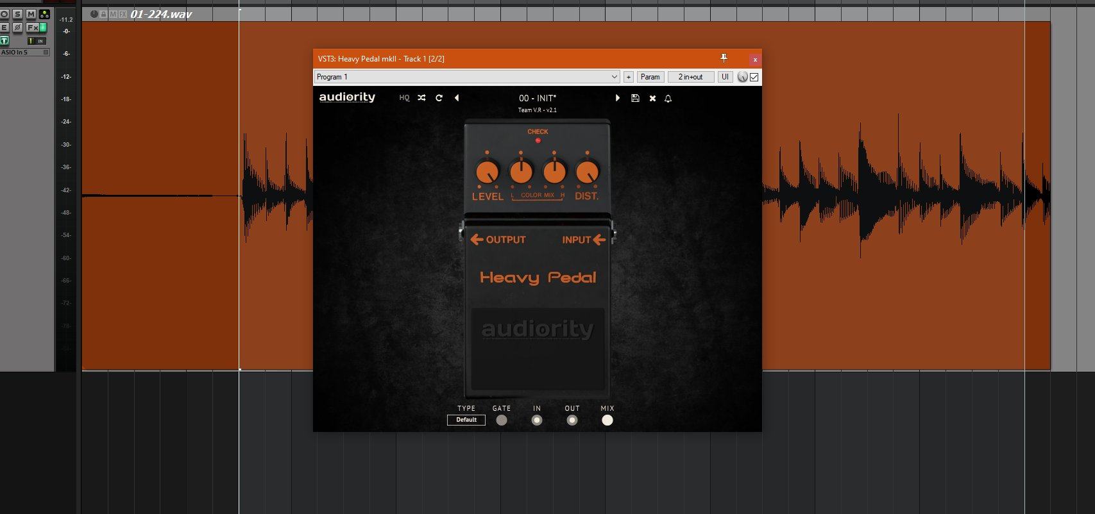This screenshot has width=1095, height=514.
Task: Click the IN gain knob
Action: pos(537,420)
